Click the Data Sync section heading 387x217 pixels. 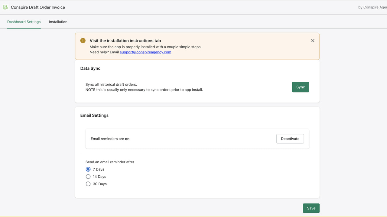[x=90, y=68]
